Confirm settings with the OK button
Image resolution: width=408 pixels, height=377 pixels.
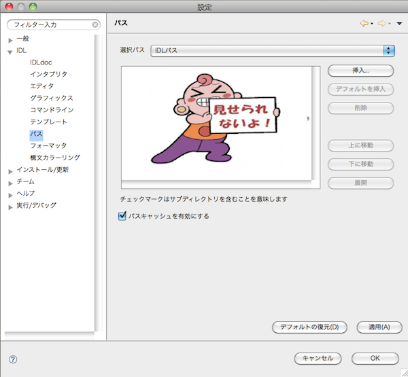click(x=375, y=359)
